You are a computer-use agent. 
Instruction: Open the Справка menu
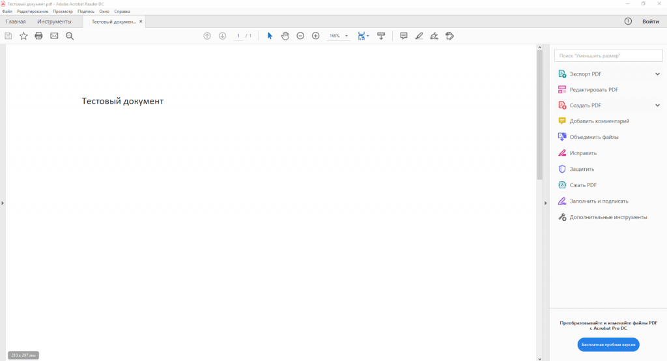(x=122, y=12)
